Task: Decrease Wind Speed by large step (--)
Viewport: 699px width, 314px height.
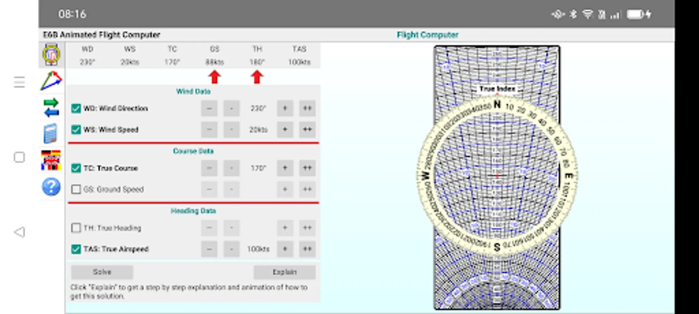Action: [x=209, y=130]
